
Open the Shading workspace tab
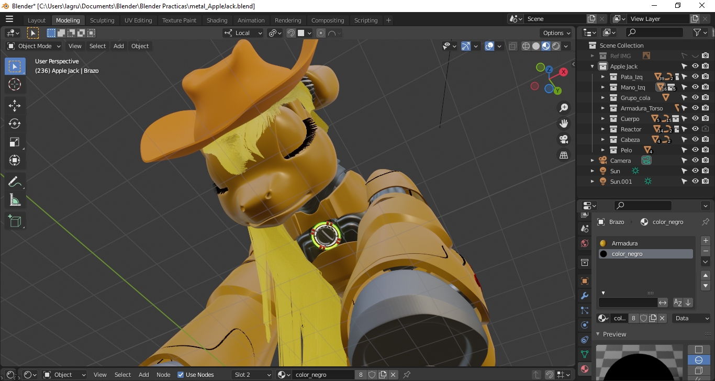[217, 20]
